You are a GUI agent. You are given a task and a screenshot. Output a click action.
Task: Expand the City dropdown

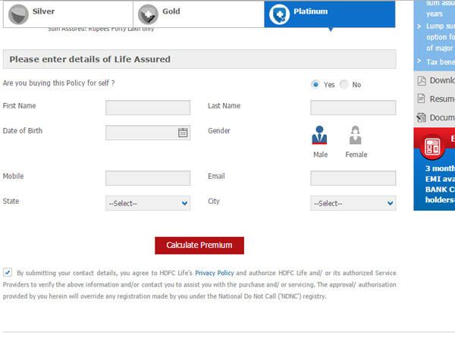tap(353, 203)
